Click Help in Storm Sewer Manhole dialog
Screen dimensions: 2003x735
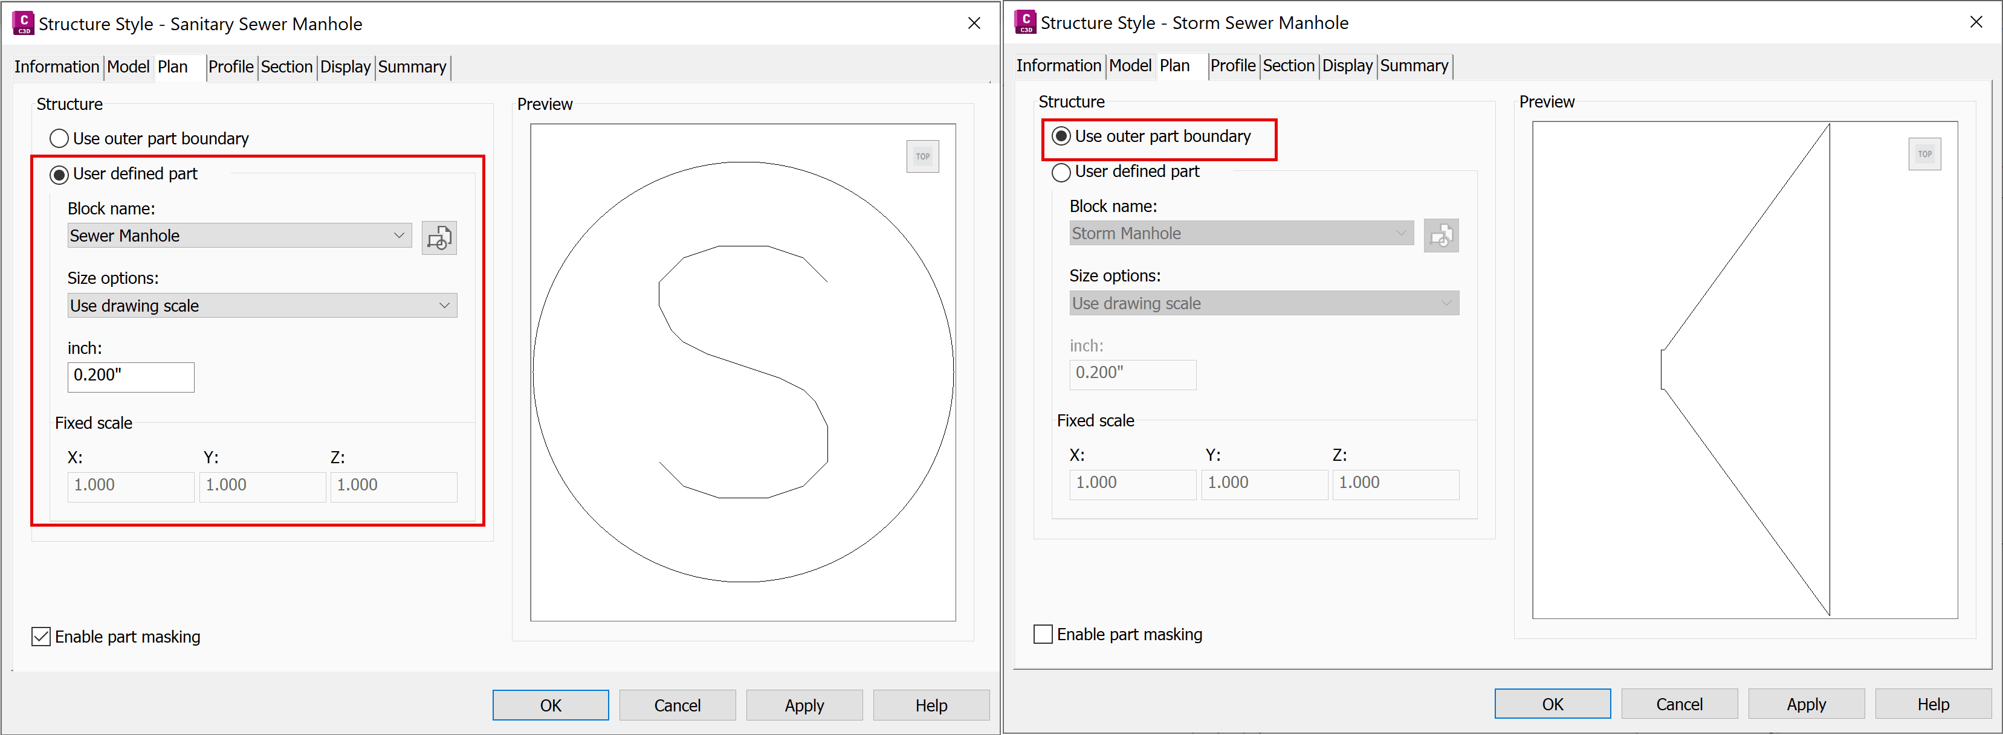(1933, 703)
